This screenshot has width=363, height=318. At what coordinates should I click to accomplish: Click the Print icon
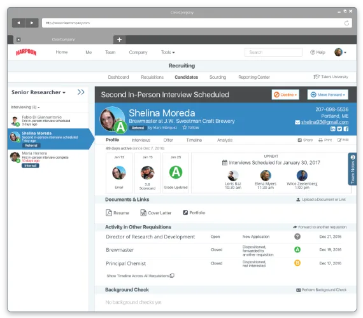[x=320, y=140]
